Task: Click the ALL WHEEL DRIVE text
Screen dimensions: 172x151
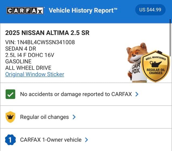Action: pos(28,68)
